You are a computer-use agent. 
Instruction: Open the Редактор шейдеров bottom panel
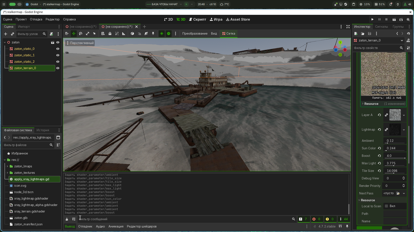142,227
